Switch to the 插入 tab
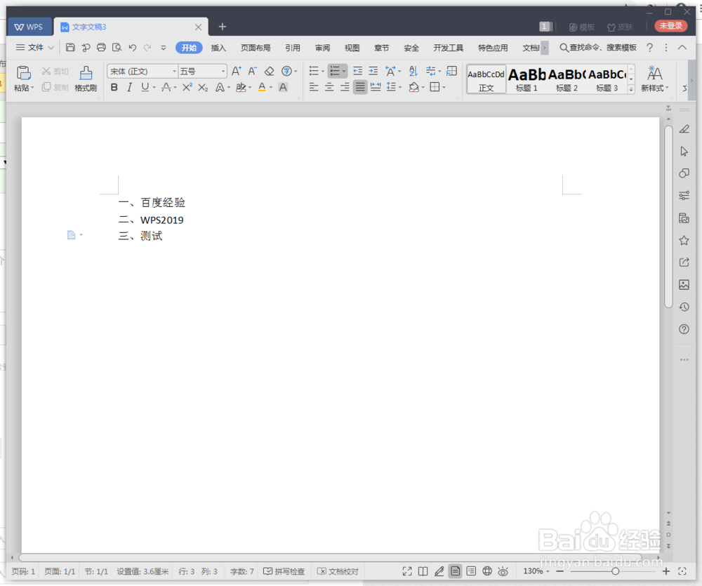Screen dimensions: 702x586 [218, 48]
